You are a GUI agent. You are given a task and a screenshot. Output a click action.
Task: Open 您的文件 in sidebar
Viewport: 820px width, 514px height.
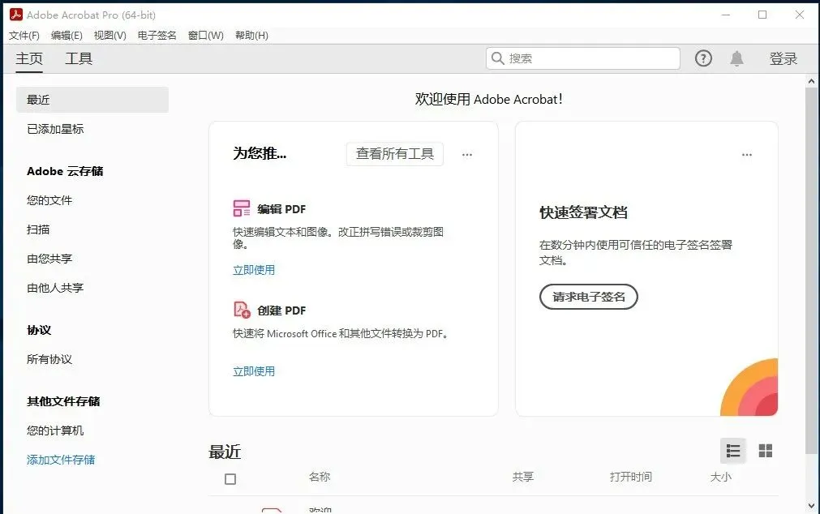click(49, 200)
